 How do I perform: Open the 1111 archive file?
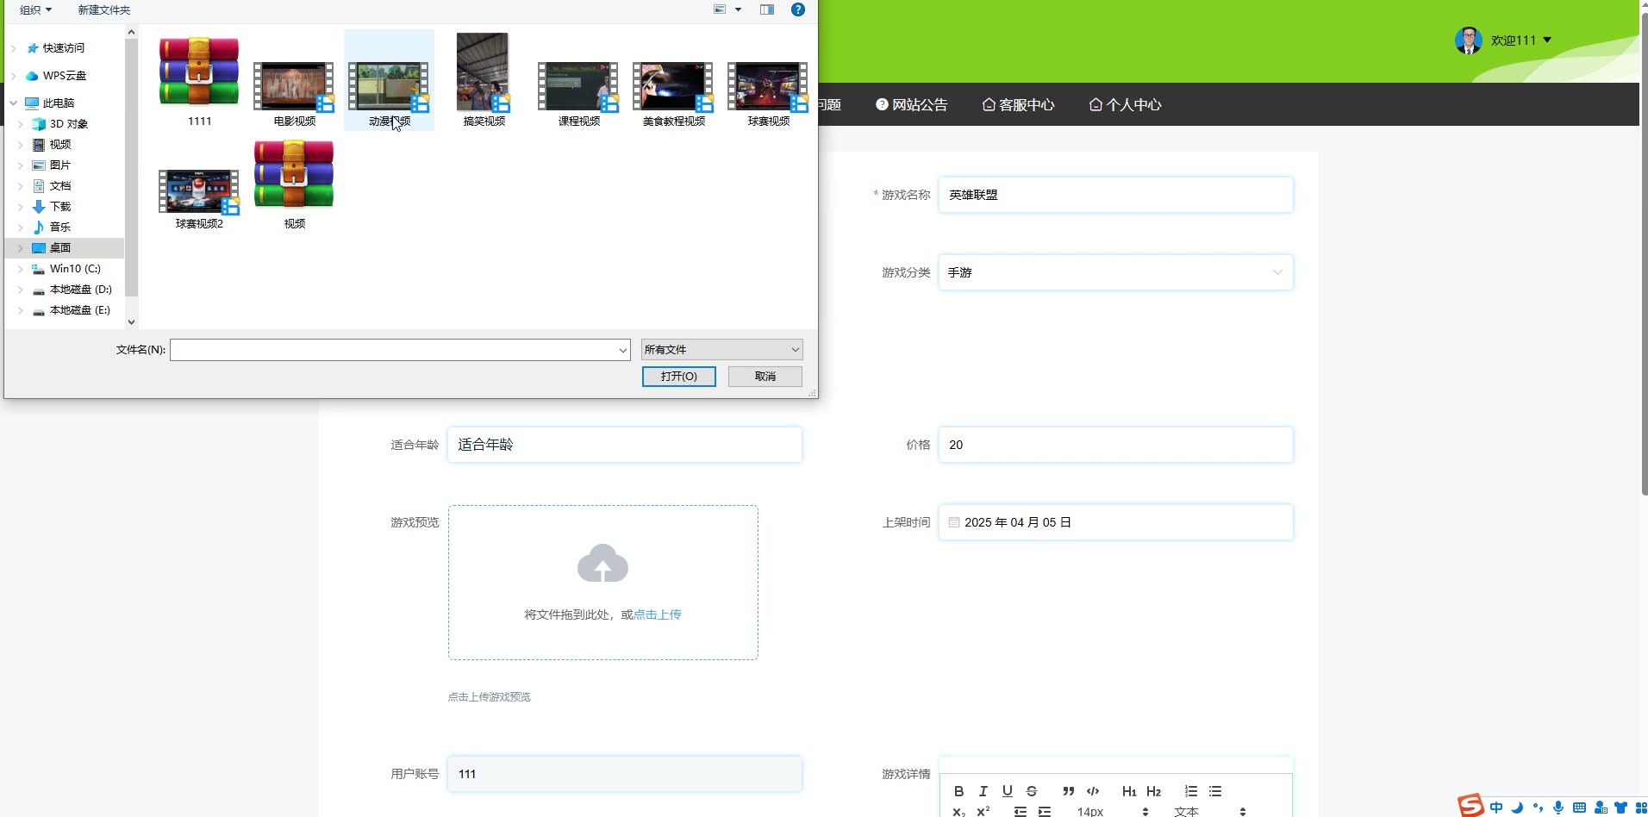click(199, 81)
